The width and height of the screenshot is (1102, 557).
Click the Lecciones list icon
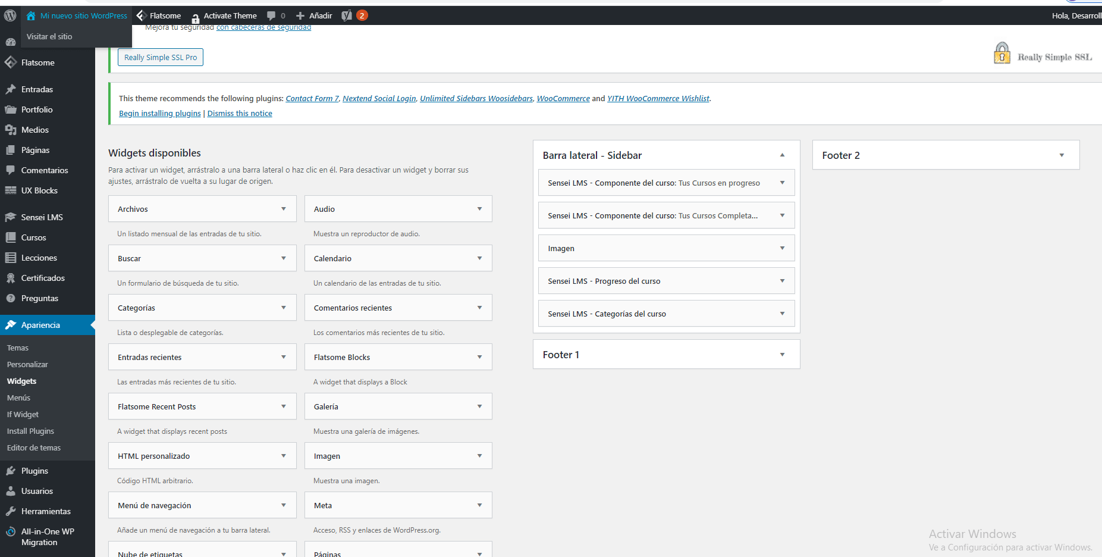[10, 258]
